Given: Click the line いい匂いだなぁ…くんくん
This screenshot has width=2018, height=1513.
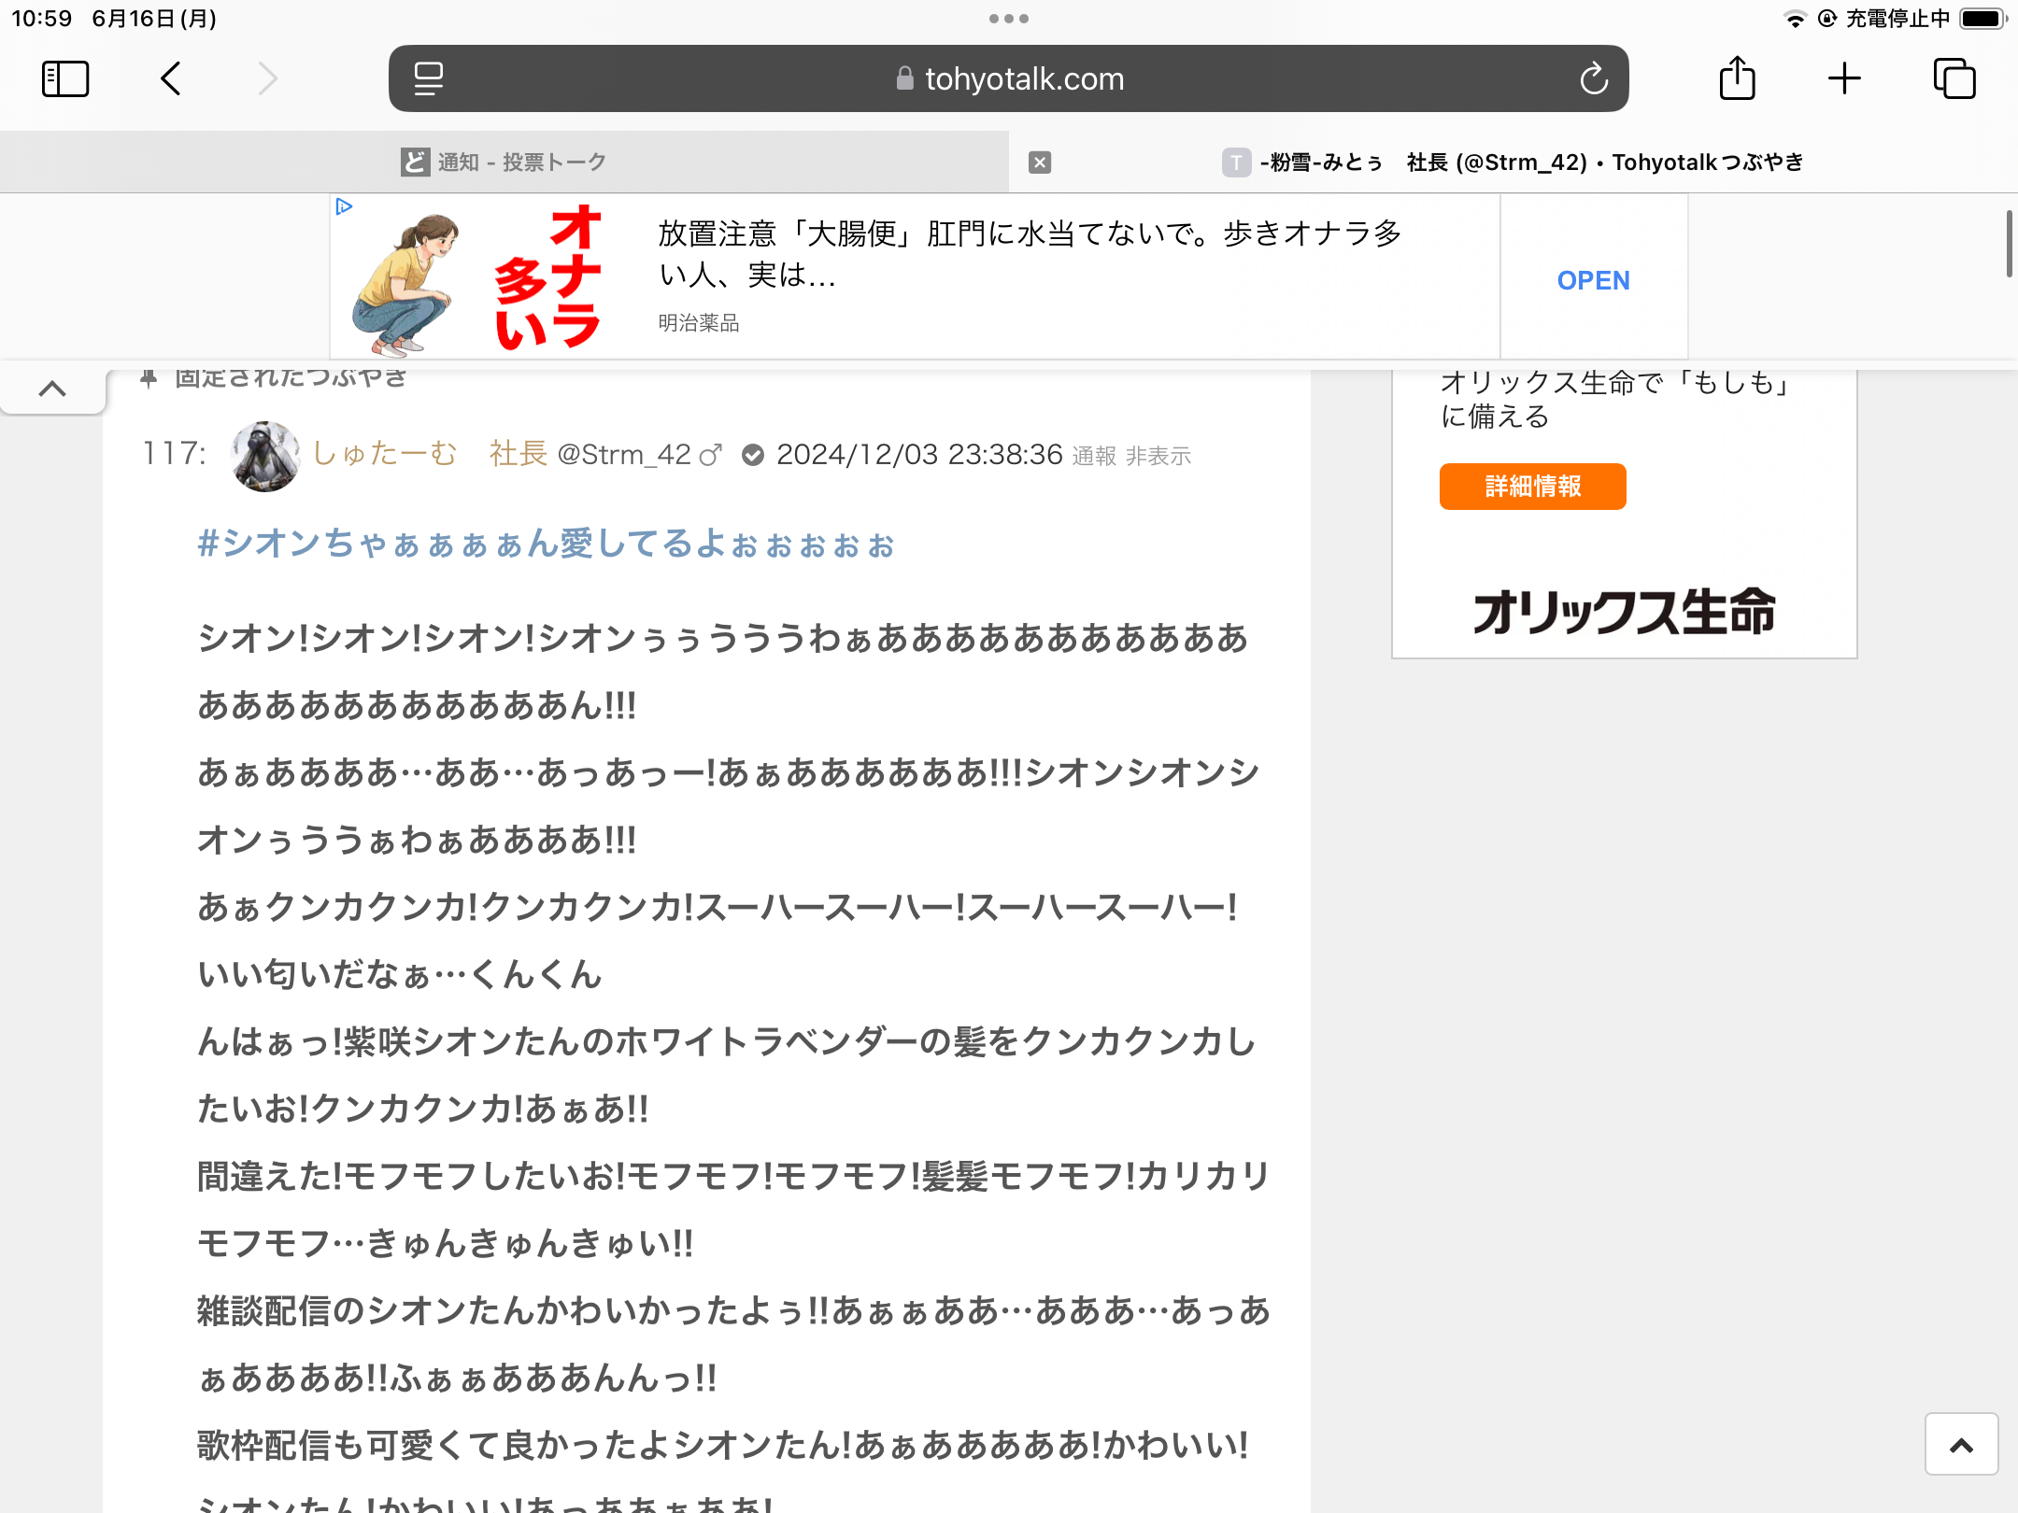Looking at the screenshot, I should [400, 975].
